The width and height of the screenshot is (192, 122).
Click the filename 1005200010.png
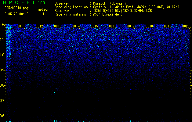(x=16, y=8)
